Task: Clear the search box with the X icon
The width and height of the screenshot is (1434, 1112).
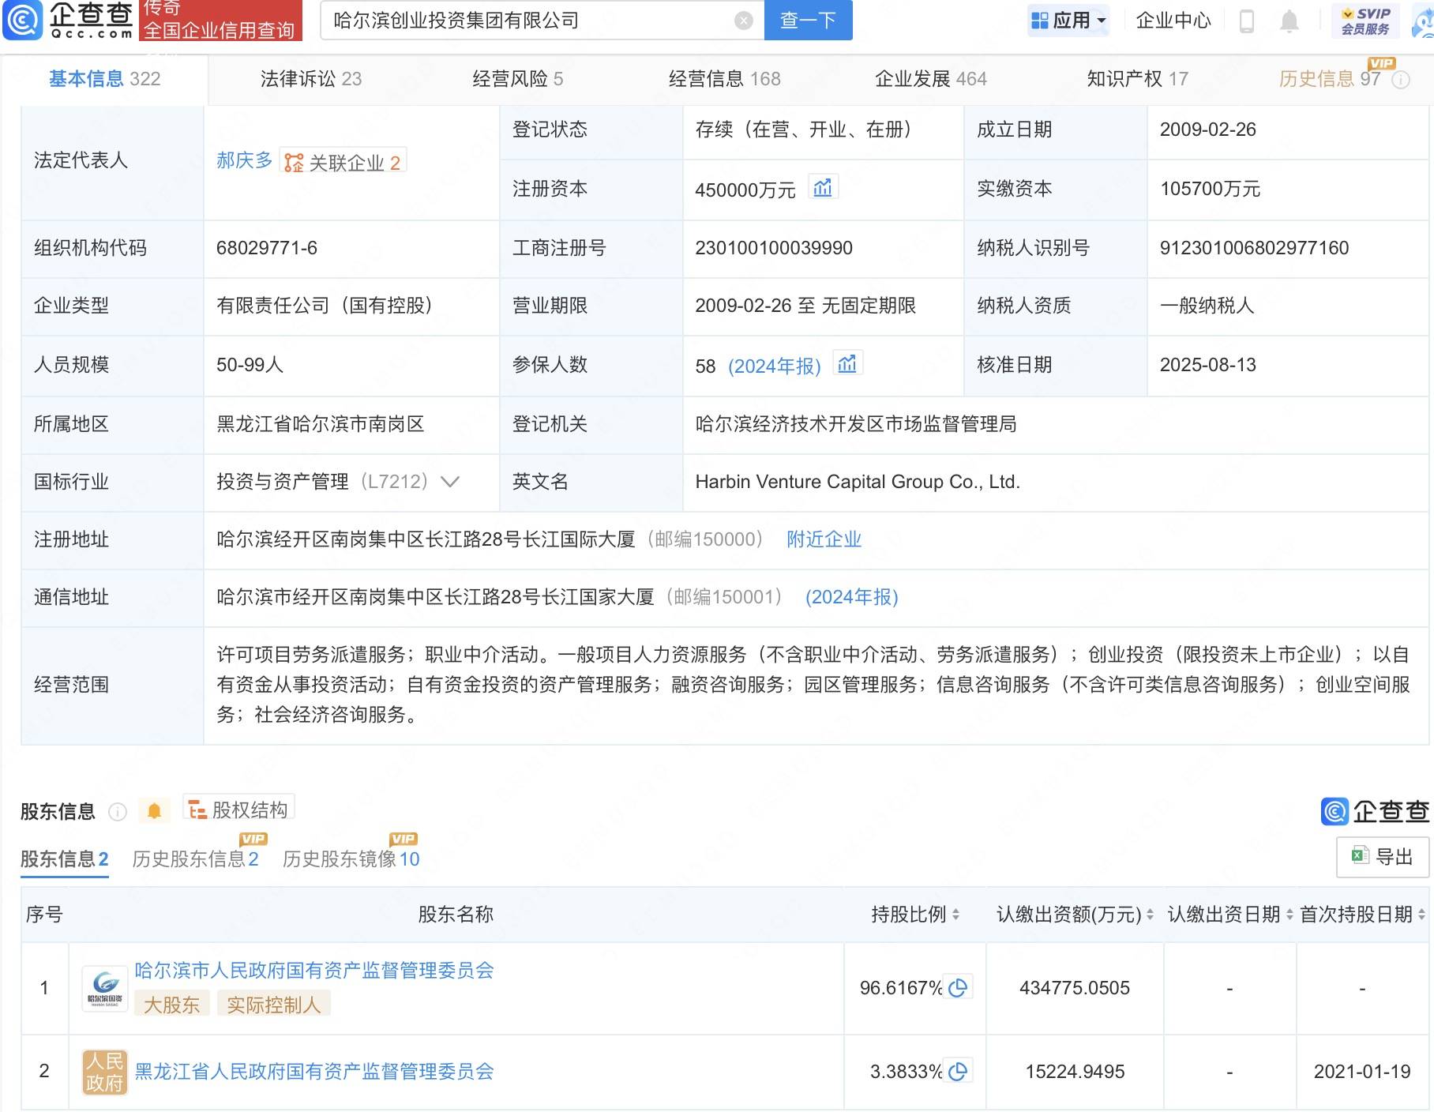Action: coord(743,21)
